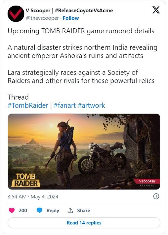Click the X logo icon
168x235 pixels.
[x=156, y=10]
